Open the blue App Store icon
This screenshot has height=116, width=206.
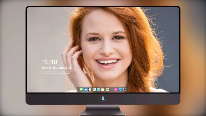[121, 89]
